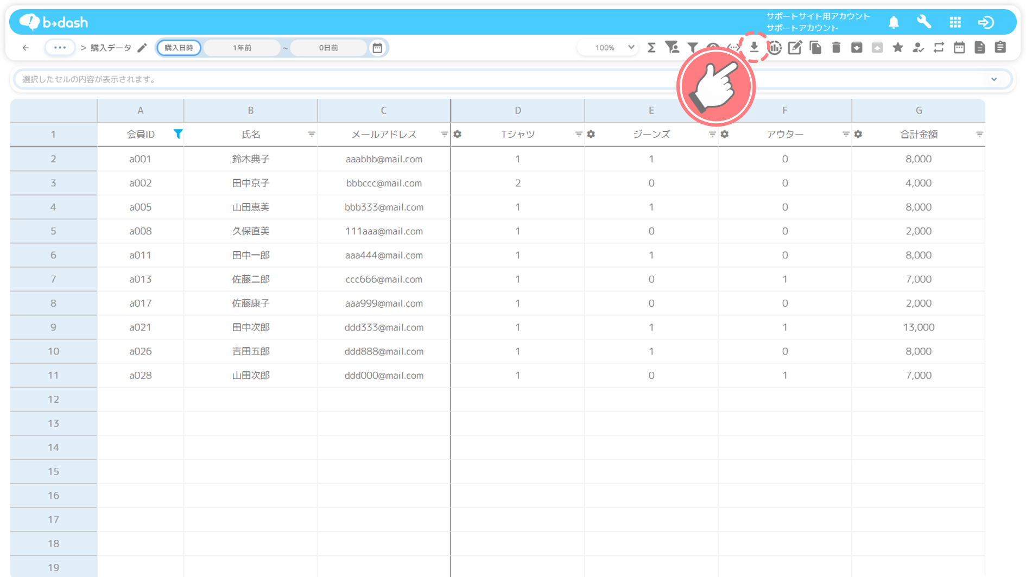Image resolution: width=1026 pixels, height=577 pixels.
Task: Open gear settings for Tシャツ column
Action: pos(458,134)
